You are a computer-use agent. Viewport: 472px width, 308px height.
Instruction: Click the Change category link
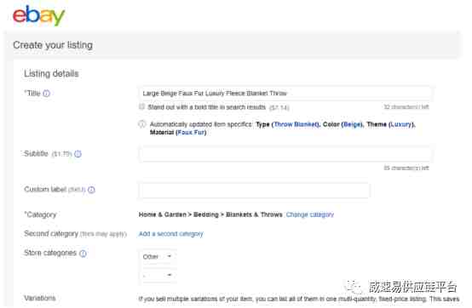(x=310, y=214)
